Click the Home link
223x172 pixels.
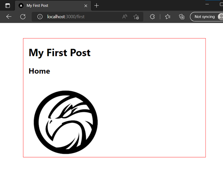click(39, 71)
